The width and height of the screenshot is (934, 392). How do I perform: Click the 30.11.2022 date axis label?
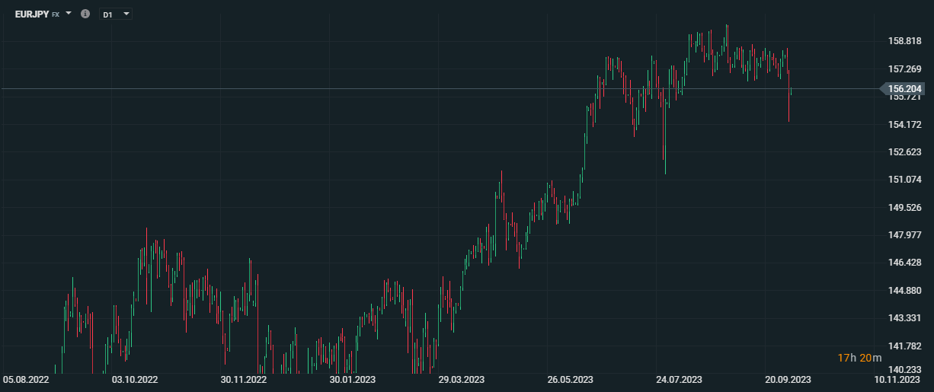[244, 379]
